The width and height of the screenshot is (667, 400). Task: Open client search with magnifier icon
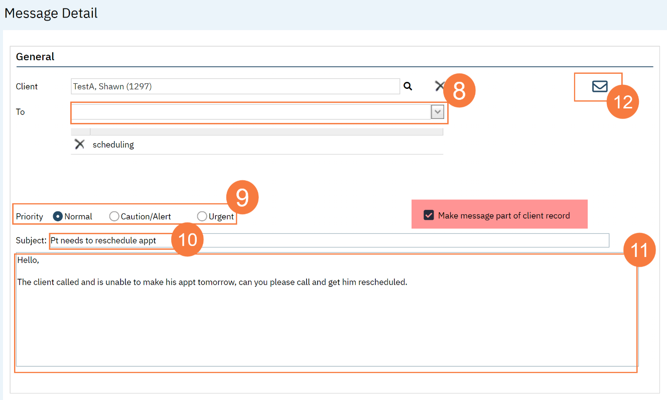point(408,86)
